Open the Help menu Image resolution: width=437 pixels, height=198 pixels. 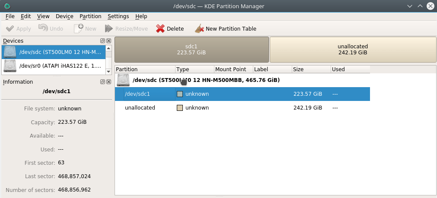click(141, 16)
